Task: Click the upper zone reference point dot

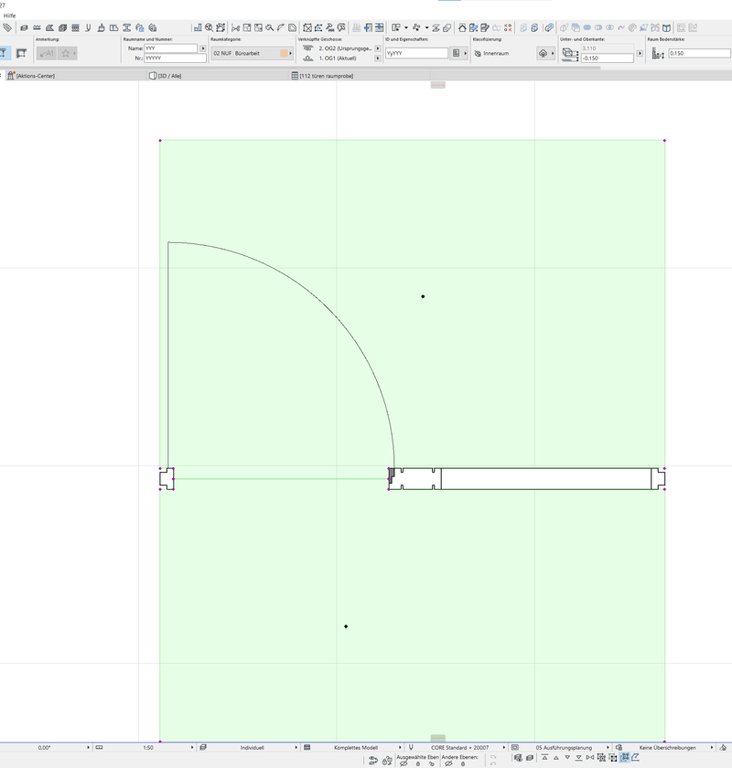Action: tap(423, 296)
